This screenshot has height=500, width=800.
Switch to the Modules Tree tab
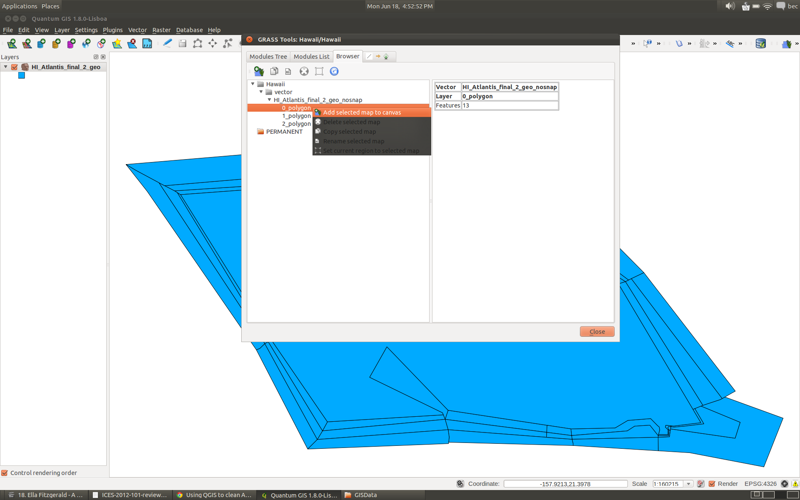tap(268, 57)
